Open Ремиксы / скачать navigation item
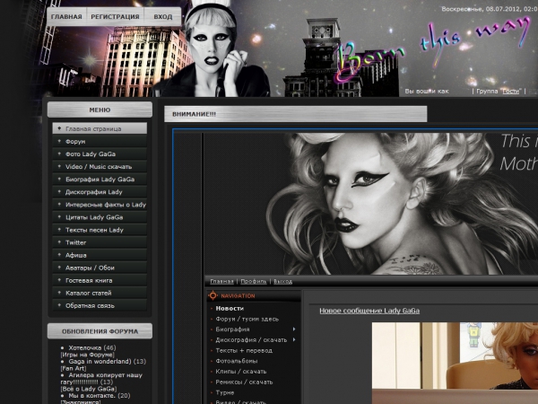This screenshot has width=538, height=404. point(244,382)
